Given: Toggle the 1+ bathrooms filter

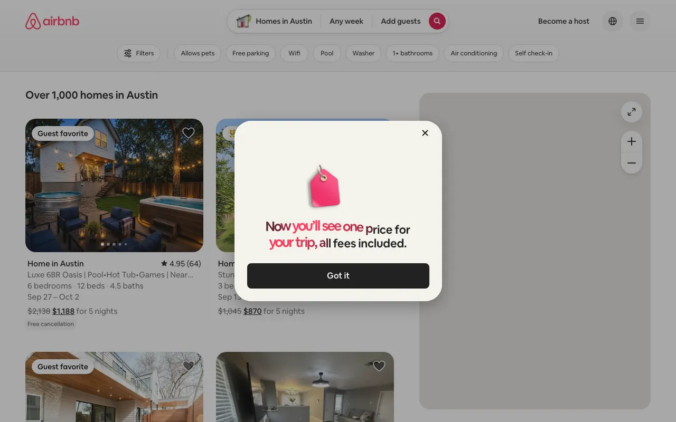Looking at the screenshot, I should point(412,53).
